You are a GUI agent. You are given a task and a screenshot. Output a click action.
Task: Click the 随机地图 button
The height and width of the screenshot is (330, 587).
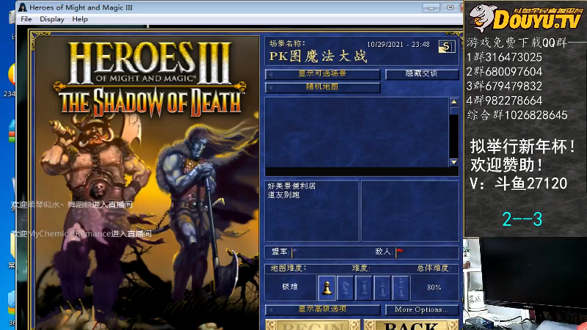pyautogui.click(x=323, y=87)
